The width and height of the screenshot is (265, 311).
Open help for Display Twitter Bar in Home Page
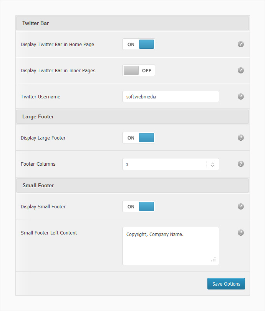click(241, 44)
